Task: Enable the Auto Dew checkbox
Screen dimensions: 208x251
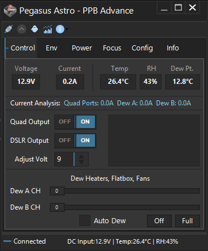Action: coord(85,220)
